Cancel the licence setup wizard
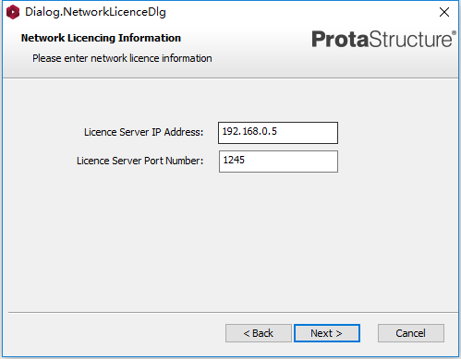Viewport: 461px width, 359px height. [x=411, y=333]
